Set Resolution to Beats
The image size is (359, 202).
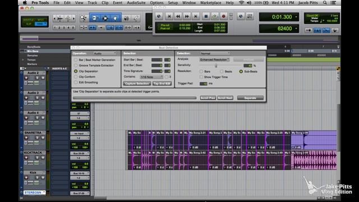coord(222,71)
